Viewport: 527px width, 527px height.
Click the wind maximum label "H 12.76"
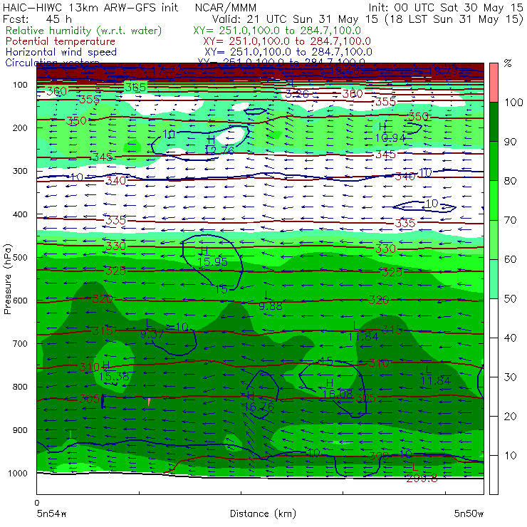coord(220,145)
